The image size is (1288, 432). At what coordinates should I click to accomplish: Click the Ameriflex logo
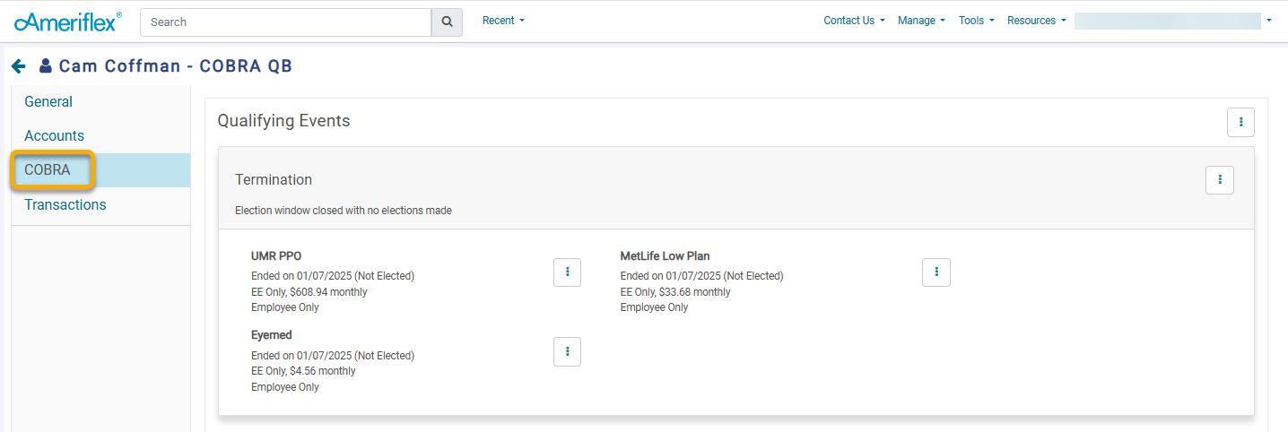(x=68, y=22)
